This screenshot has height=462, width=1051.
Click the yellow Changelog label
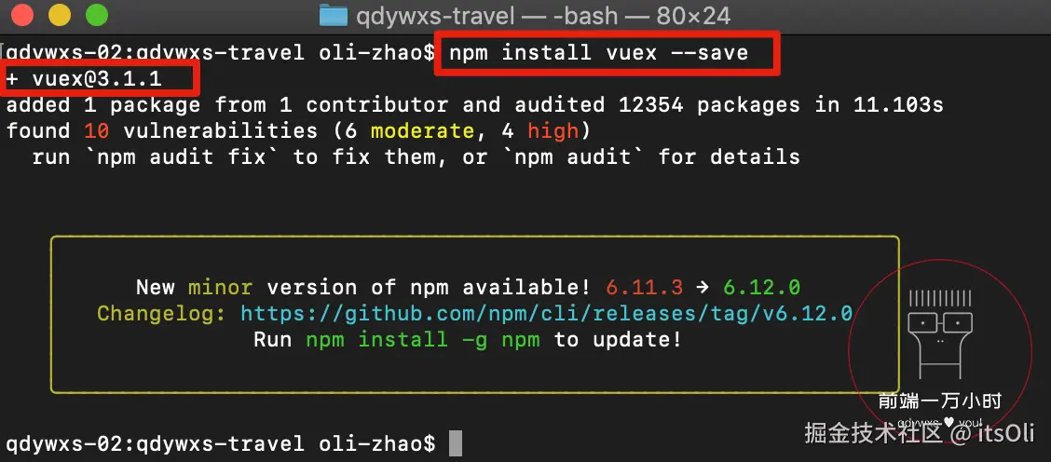[x=161, y=314]
